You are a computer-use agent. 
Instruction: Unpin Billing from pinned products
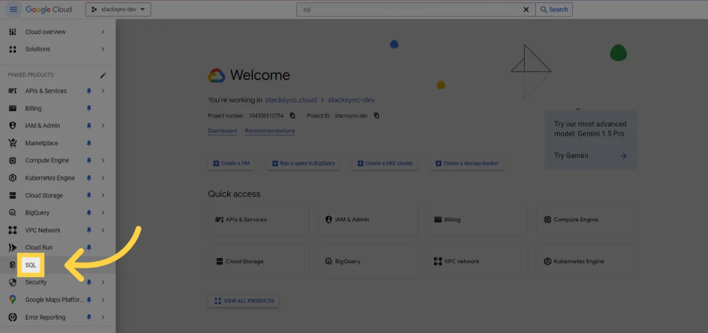[x=89, y=108]
